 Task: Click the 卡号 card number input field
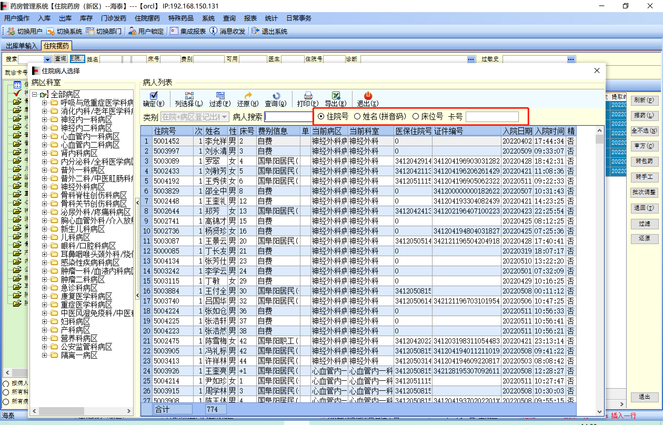(x=492, y=117)
